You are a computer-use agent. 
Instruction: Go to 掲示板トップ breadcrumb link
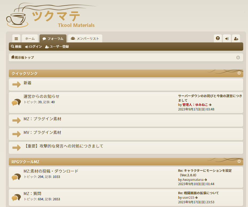pyautogui.click(x=24, y=58)
